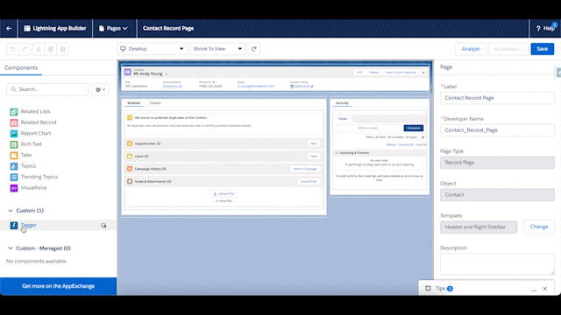Click the Contact record icon in canvas

click(x=128, y=72)
